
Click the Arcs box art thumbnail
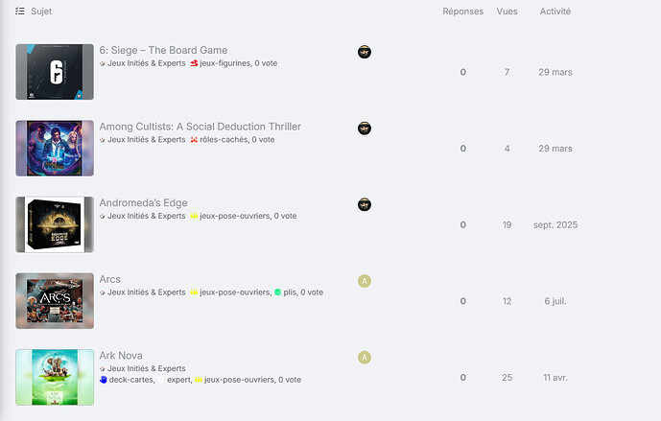[55, 301]
